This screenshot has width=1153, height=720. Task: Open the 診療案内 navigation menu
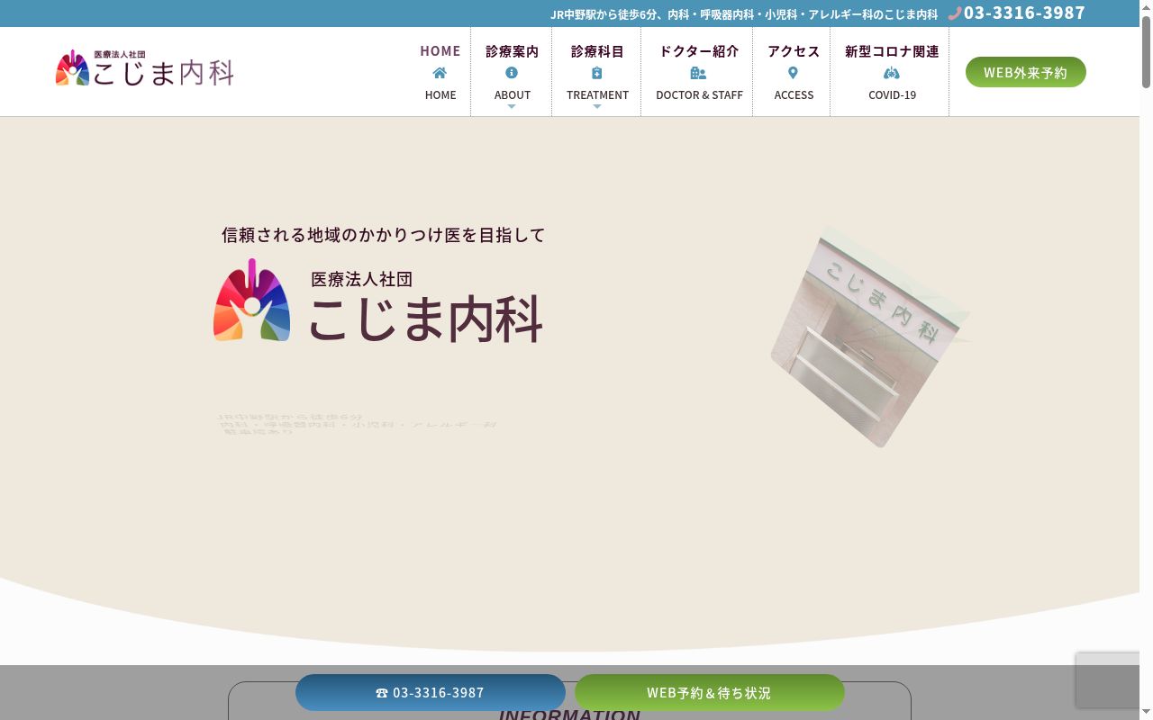[x=512, y=72]
